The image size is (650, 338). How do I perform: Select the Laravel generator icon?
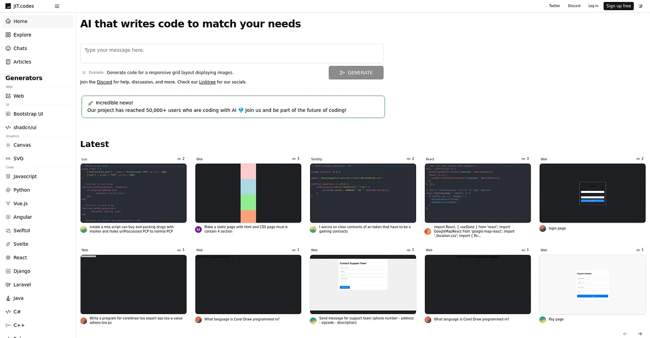(8, 285)
